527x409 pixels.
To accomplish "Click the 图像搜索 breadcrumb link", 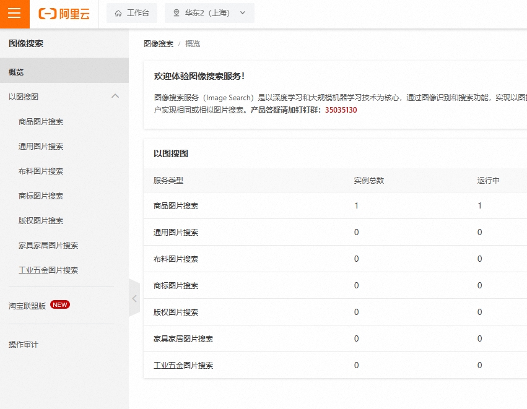I will pyautogui.click(x=159, y=44).
